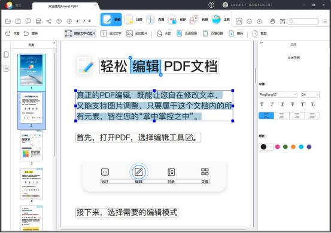Set justified text alignment

point(312,116)
